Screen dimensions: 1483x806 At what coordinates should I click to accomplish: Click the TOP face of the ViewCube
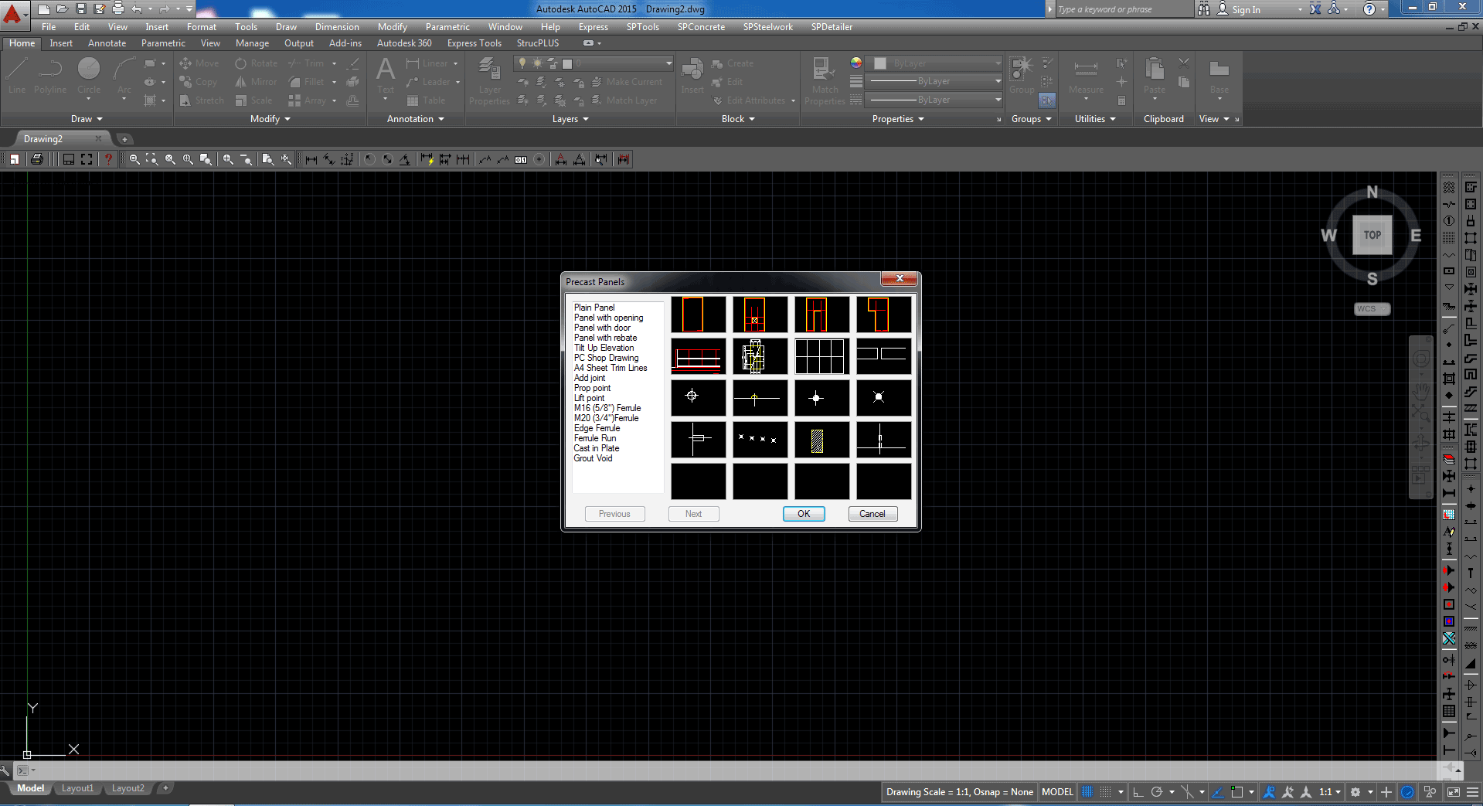(1372, 235)
